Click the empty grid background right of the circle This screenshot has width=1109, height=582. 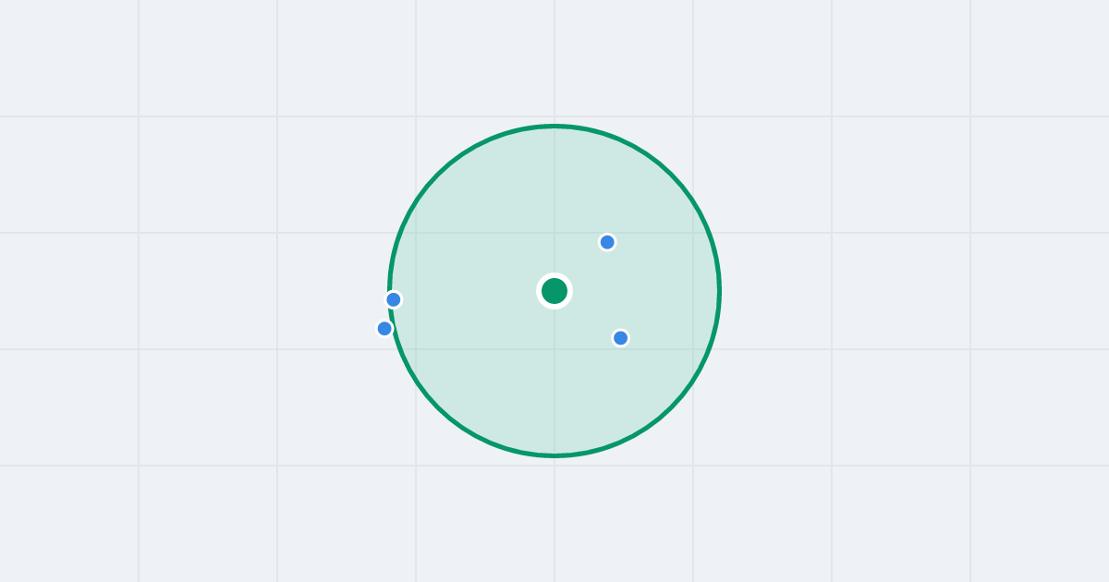(x=878, y=291)
